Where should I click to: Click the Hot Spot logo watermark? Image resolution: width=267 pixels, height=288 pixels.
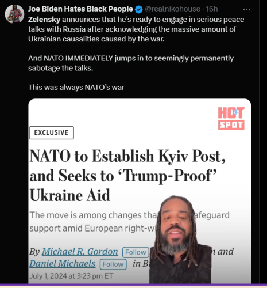point(231,118)
